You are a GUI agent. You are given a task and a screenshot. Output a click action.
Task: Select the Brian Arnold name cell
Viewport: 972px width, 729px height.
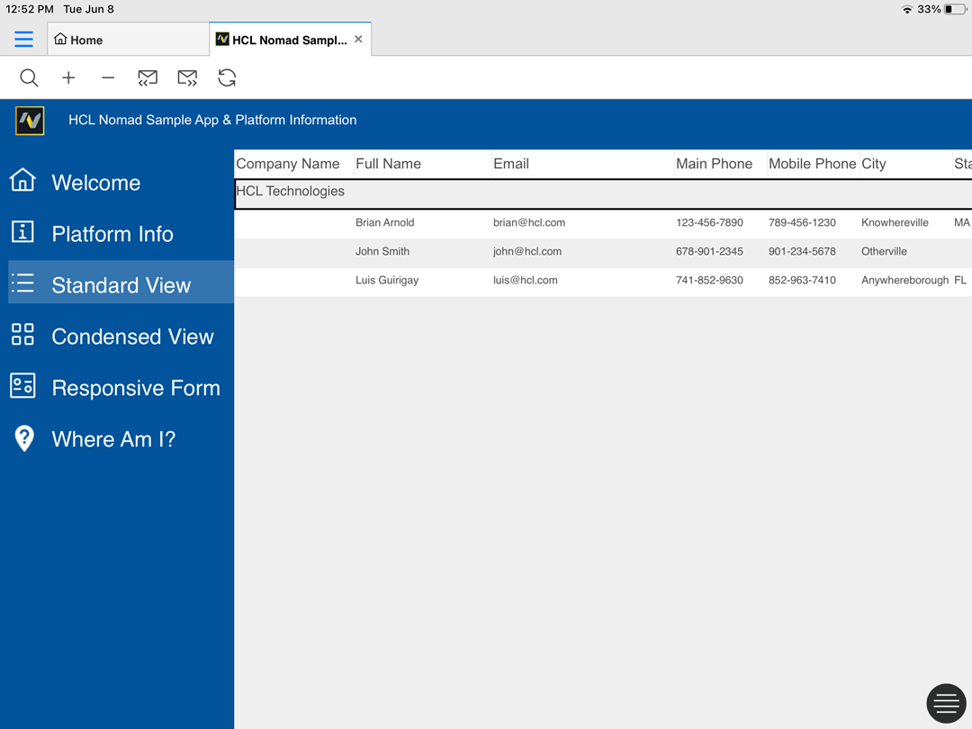[x=384, y=222]
